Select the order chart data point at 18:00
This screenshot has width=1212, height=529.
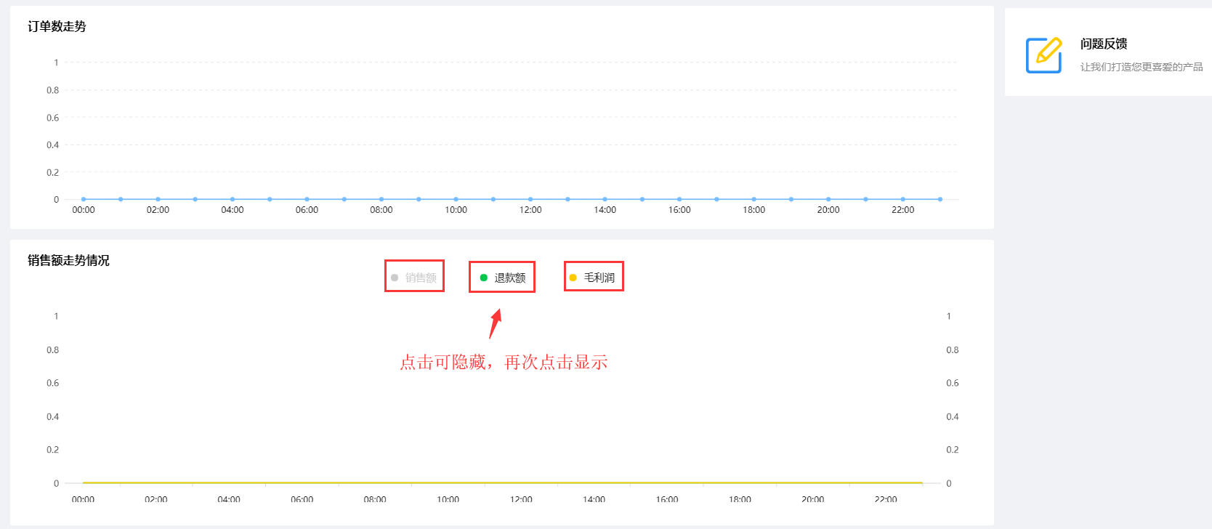tap(754, 199)
